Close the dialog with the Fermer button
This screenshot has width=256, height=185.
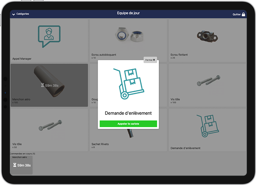tap(150, 60)
